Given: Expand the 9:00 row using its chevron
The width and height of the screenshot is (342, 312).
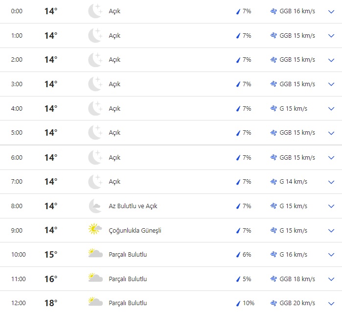Looking at the screenshot, I should [x=331, y=231].
